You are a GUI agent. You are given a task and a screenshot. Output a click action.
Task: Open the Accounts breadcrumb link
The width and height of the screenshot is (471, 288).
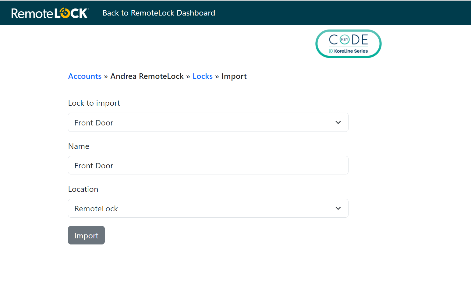point(85,76)
